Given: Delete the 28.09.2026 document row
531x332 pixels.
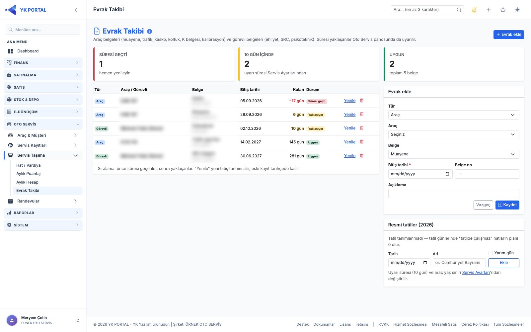Looking at the screenshot, I should [x=362, y=114].
